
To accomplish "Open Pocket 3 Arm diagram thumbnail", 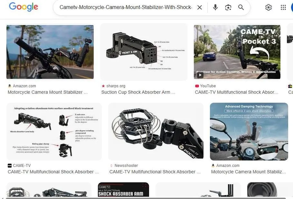I will pos(144,52).
